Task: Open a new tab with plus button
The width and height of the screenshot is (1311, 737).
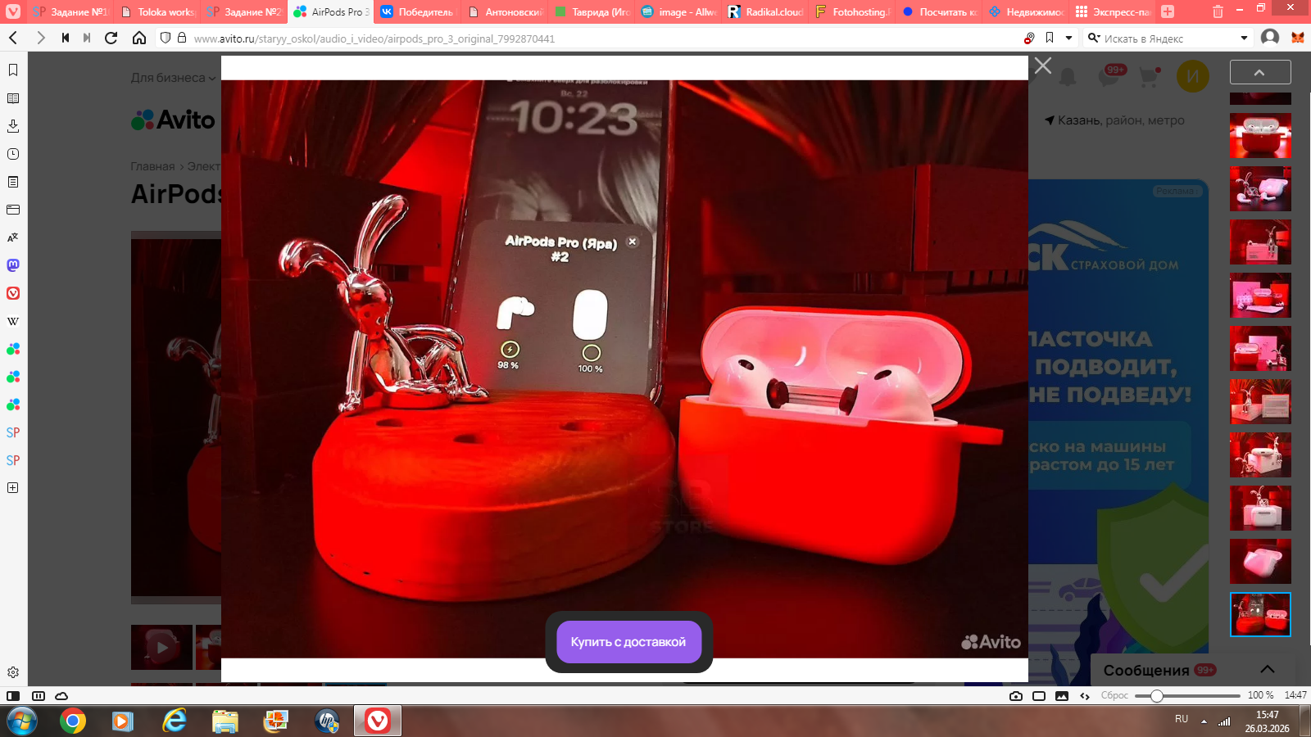Action: [x=1168, y=11]
